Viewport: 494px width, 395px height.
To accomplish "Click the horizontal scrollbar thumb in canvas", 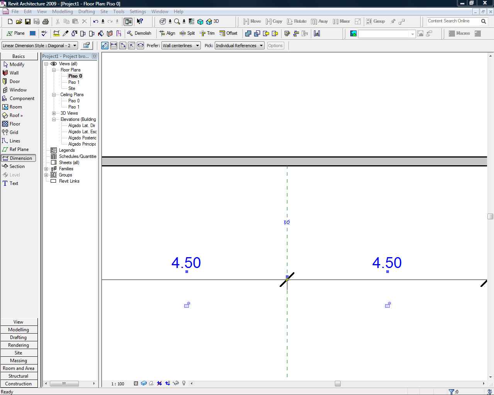I will tap(338, 384).
